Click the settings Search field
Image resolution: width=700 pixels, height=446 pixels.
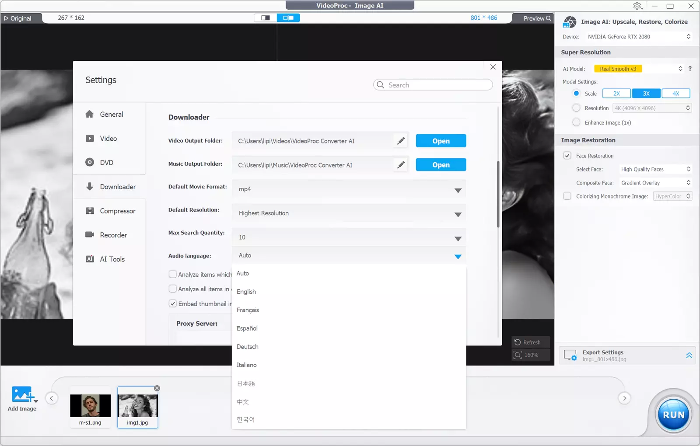coord(437,85)
